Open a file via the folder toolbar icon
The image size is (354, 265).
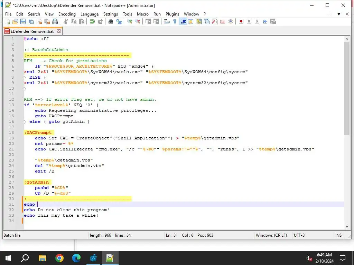(15, 21)
